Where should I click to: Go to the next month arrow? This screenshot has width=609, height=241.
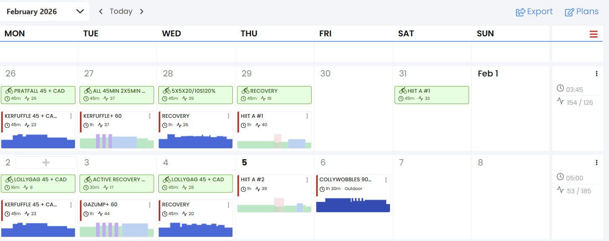pos(142,12)
